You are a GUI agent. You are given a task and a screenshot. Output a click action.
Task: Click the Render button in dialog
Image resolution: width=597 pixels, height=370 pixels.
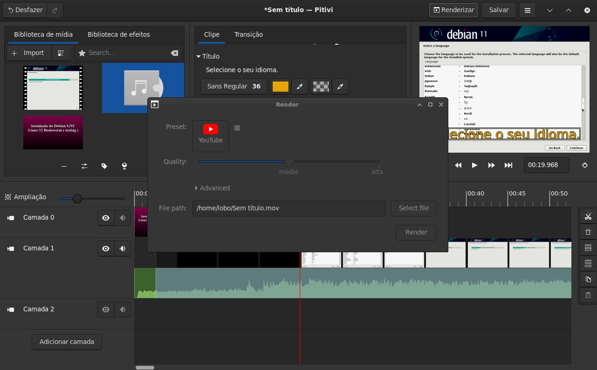click(x=416, y=232)
